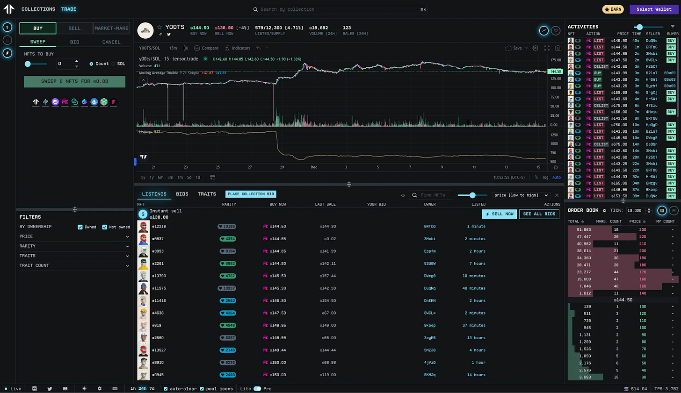Click the Tensor logo in the top-left corner
Viewport: 681px width, 393px height.
9,9
